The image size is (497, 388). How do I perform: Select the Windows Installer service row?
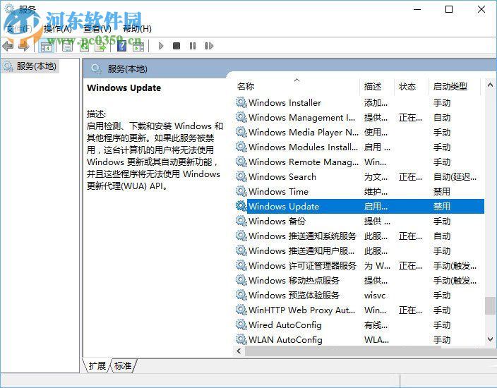360,102
